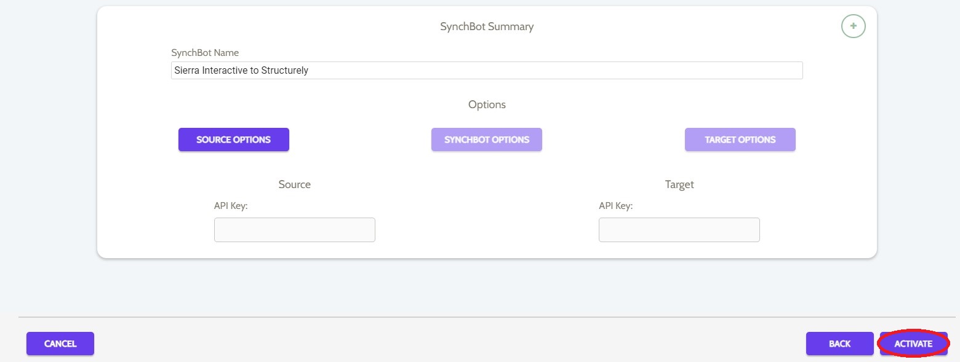Click the Source column heading
This screenshot has width=960, height=362.
tap(295, 184)
